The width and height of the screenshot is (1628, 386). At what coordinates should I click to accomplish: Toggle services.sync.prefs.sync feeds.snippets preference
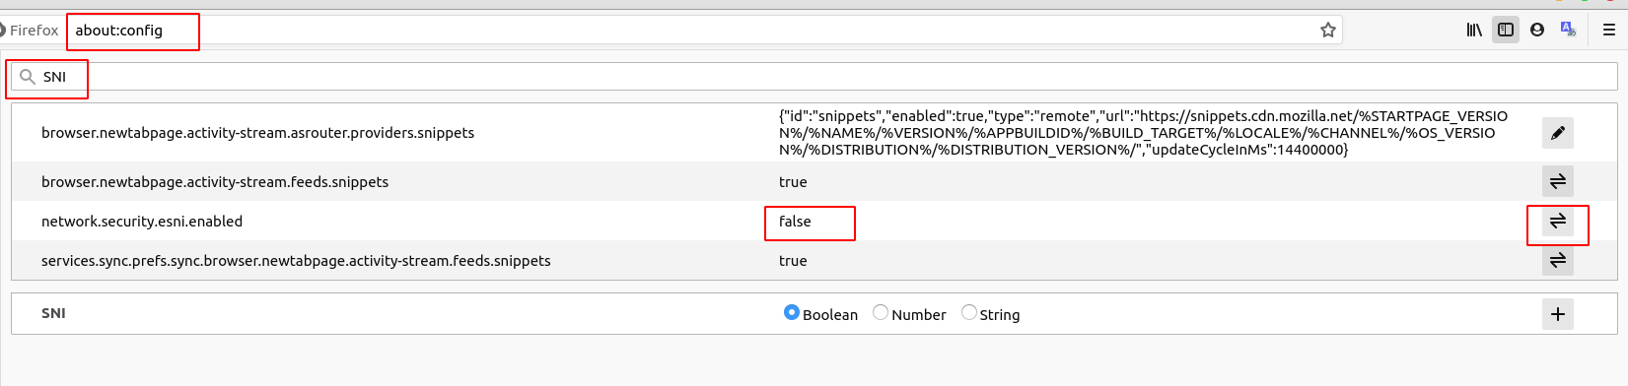coord(1558,260)
